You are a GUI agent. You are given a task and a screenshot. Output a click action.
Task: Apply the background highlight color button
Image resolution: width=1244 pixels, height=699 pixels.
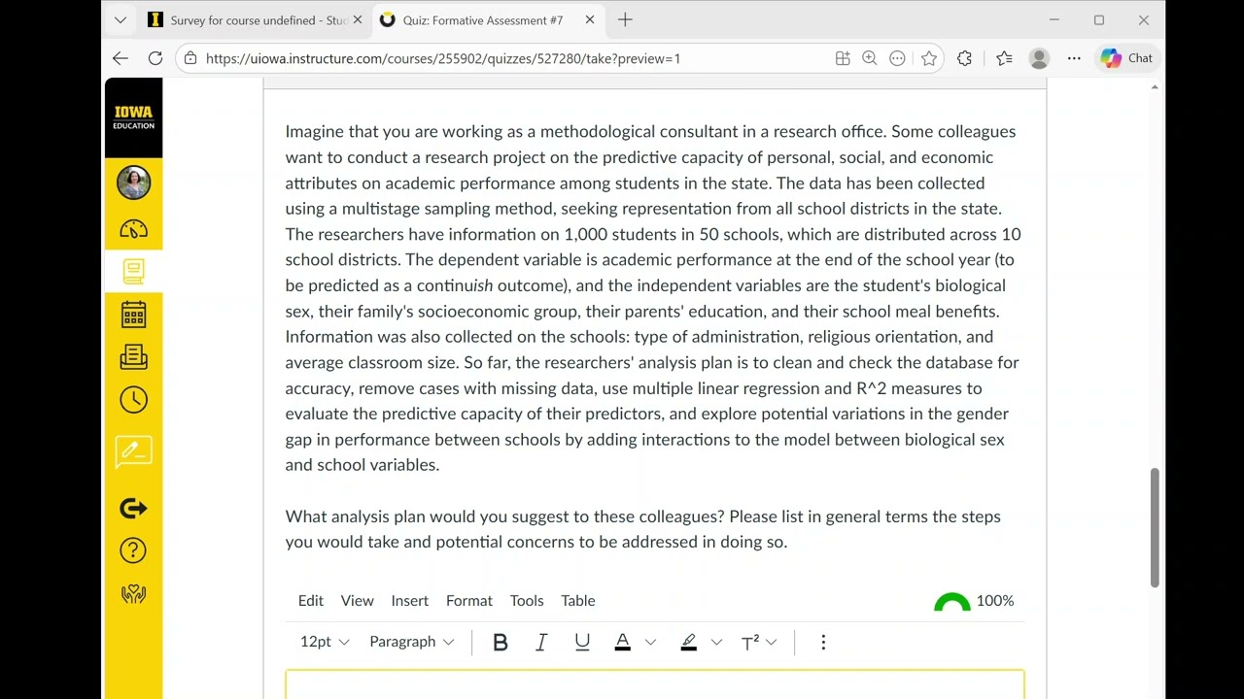click(x=689, y=642)
